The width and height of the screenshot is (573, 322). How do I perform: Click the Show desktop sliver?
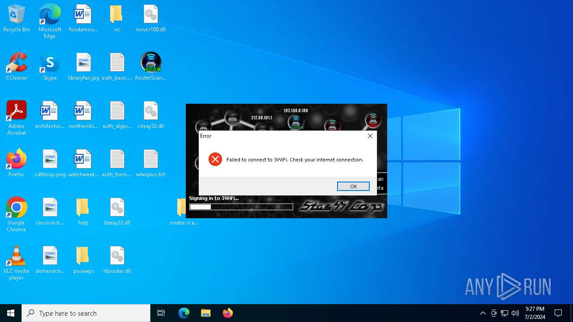[x=572, y=313]
